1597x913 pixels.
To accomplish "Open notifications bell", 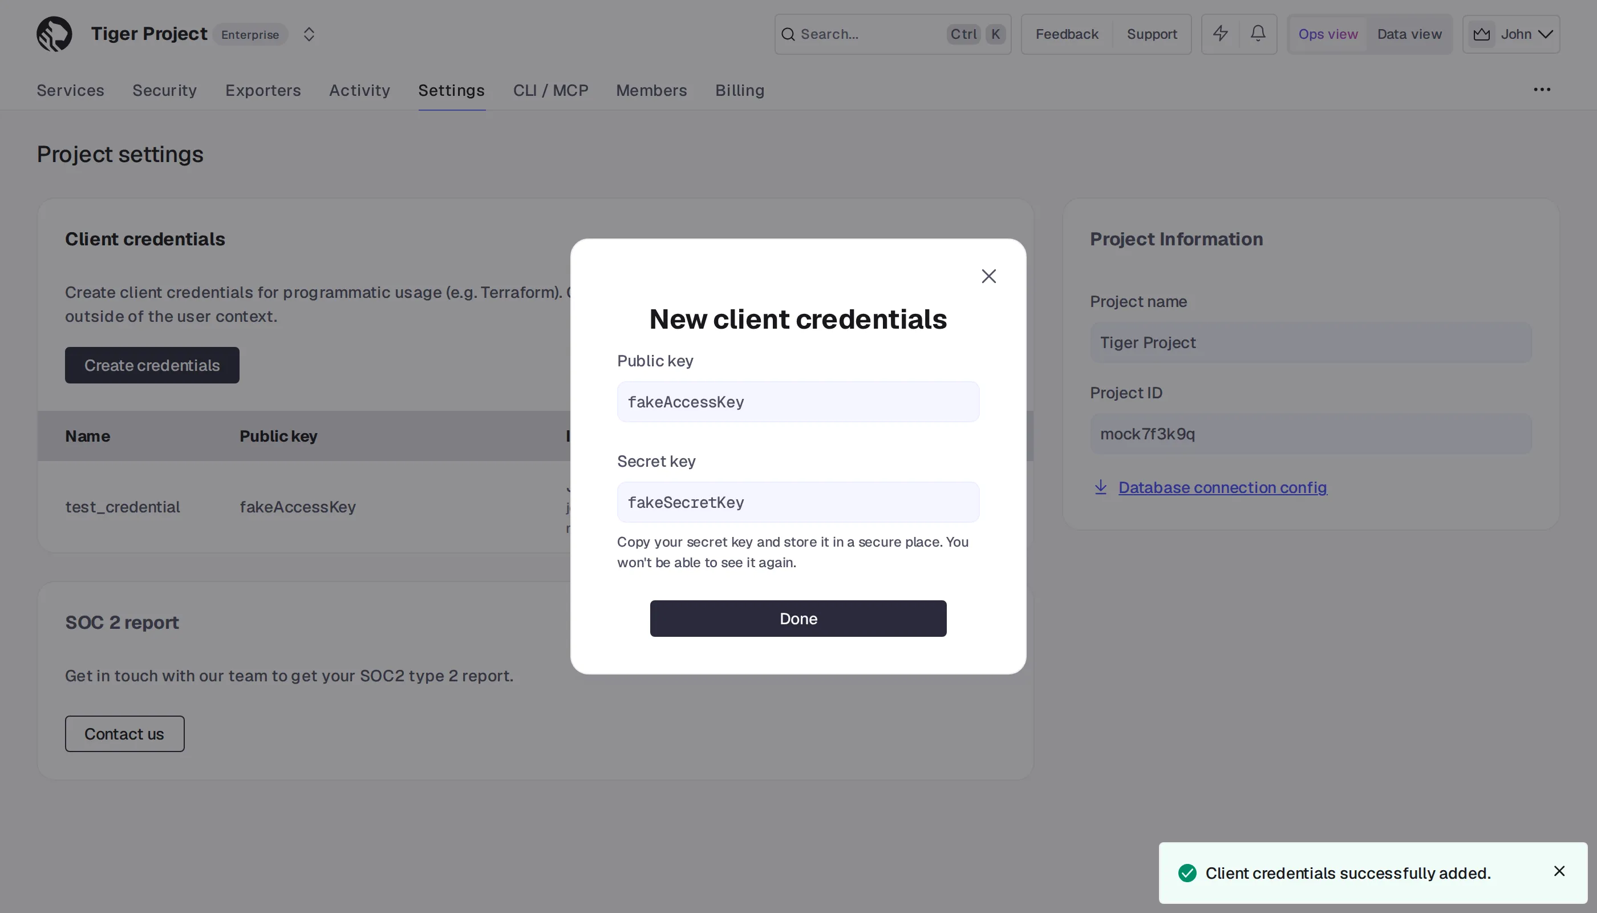I will click(x=1258, y=34).
